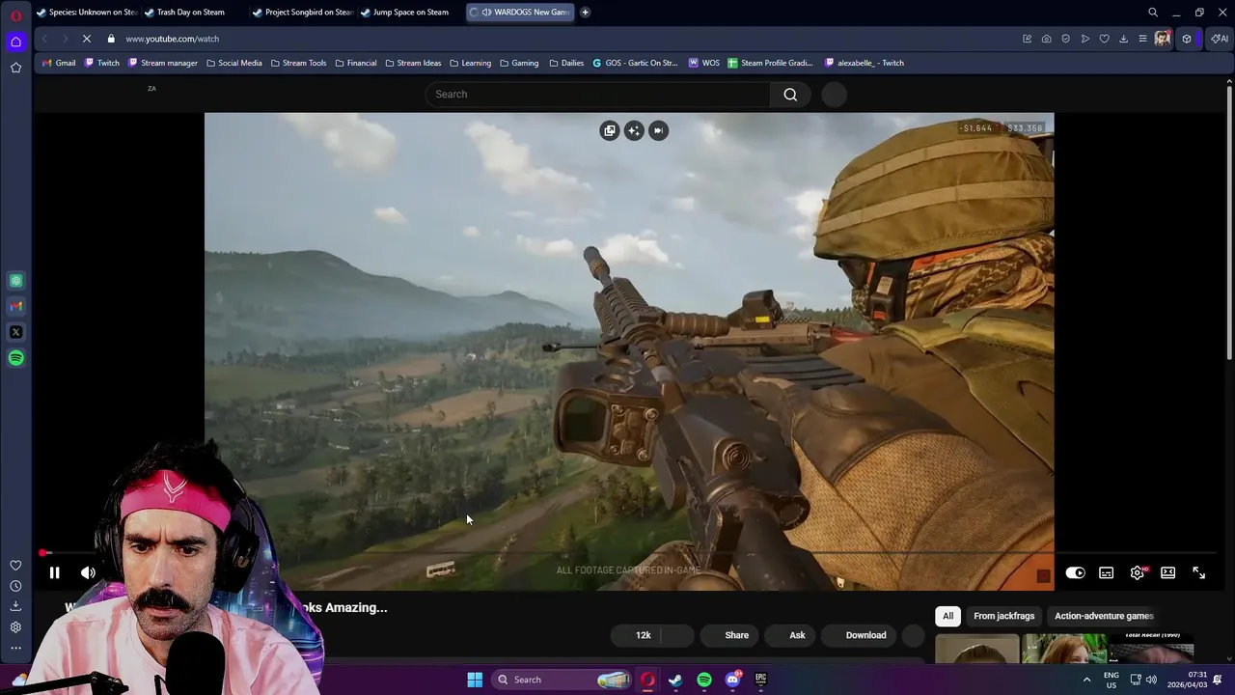The height and width of the screenshot is (695, 1235).
Task: Search tabs using top magnifier icon
Action: point(1152,13)
